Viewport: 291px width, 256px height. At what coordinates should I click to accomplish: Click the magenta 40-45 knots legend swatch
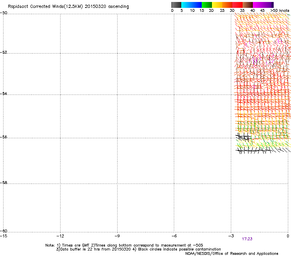pyautogui.click(x=258, y=5)
